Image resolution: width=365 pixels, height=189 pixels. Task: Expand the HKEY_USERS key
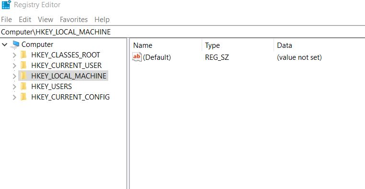pos(14,87)
